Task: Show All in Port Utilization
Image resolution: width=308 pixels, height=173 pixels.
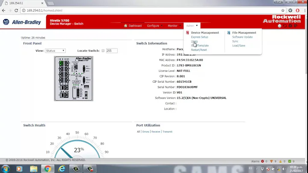Action: [139, 132]
